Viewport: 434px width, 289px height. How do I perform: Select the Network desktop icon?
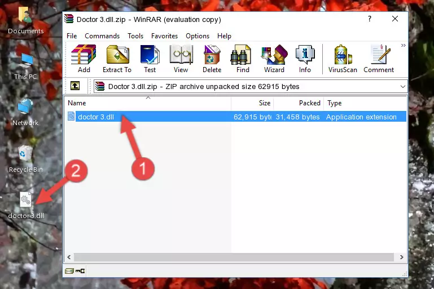(25, 113)
